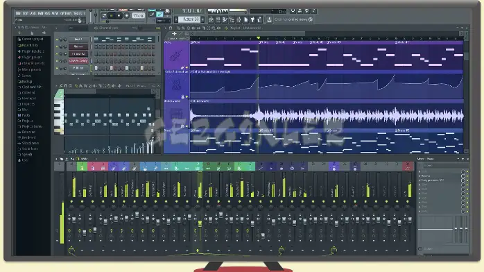Expand the Plugin database folder in browser
Image resolution: width=484 pixels, height=272 pixels.
pos(31,51)
